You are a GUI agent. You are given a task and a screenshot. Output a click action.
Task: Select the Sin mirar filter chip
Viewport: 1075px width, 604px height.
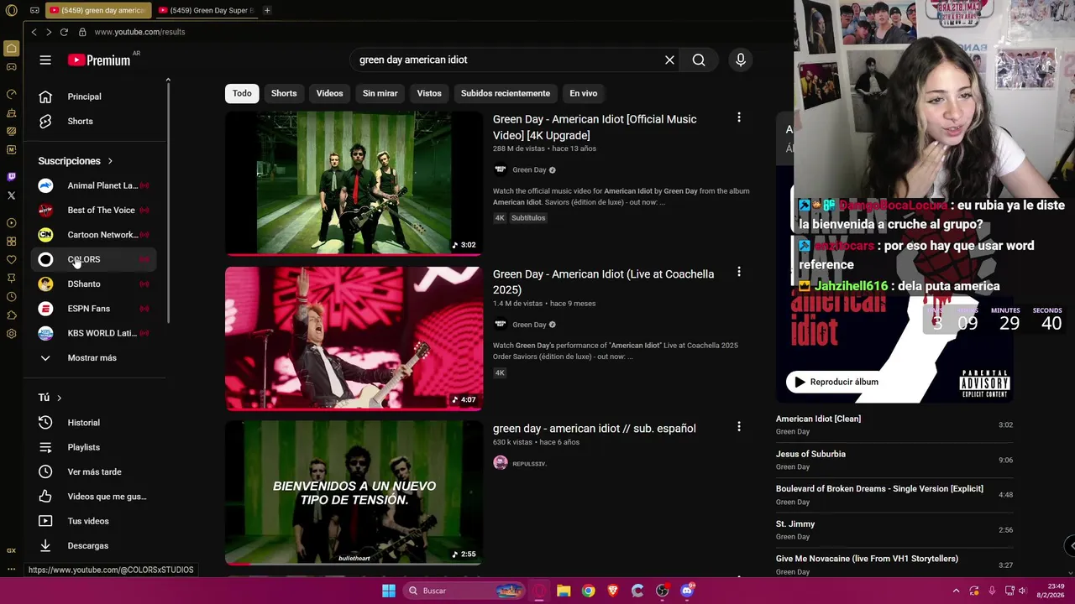click(380, 93)
